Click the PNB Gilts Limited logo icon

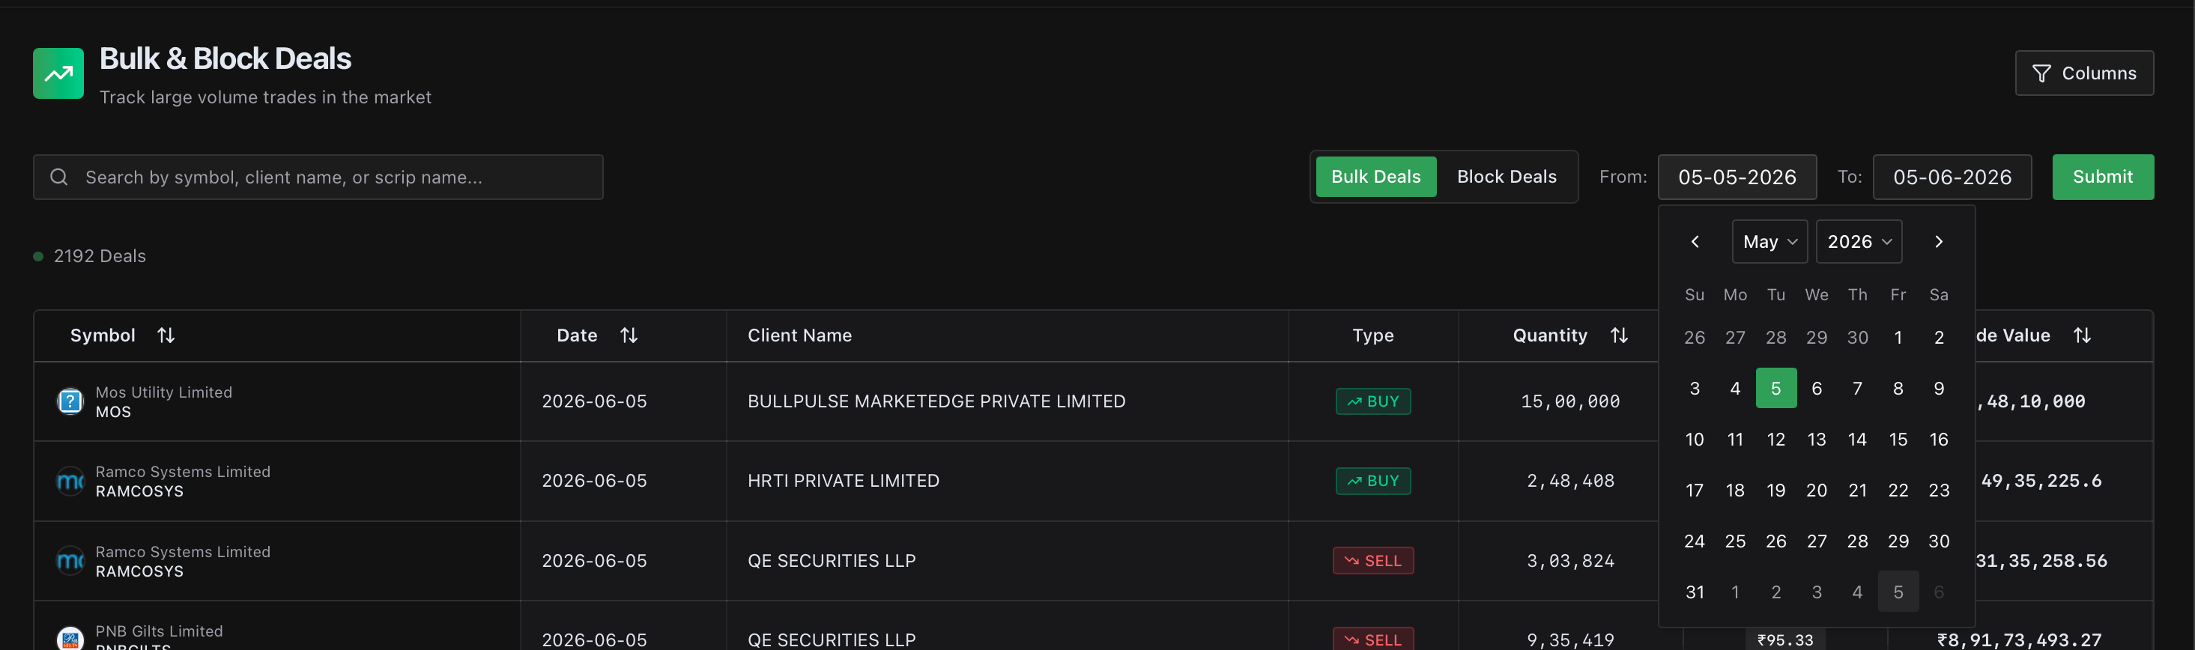[70, 639]
